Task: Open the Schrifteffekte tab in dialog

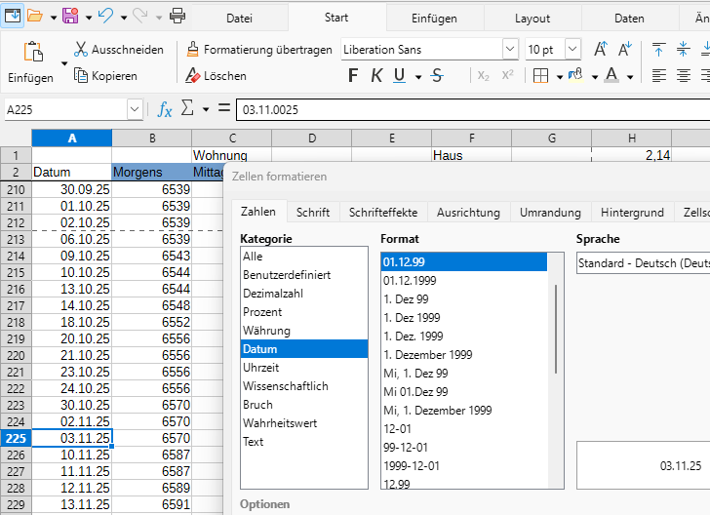Action: click(383, 213)
